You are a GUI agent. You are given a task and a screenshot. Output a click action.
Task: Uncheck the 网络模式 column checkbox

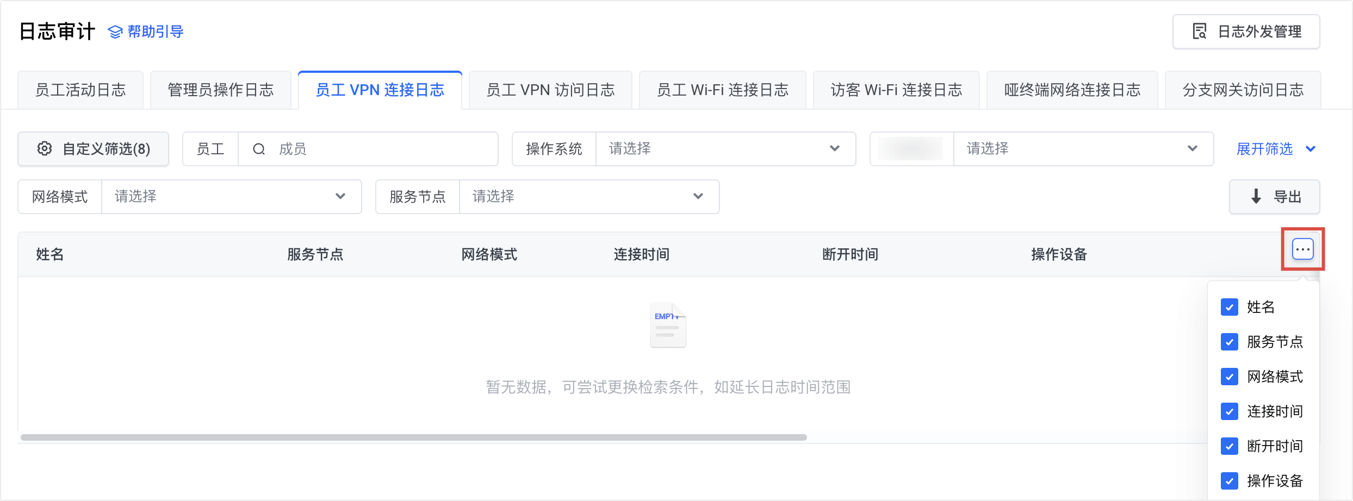1230,377
